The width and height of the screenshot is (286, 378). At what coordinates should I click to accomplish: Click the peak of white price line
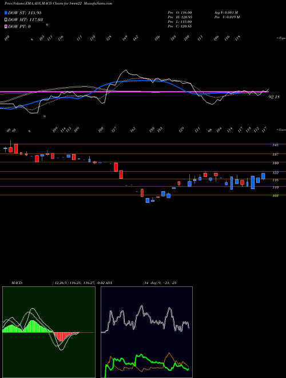125,70
